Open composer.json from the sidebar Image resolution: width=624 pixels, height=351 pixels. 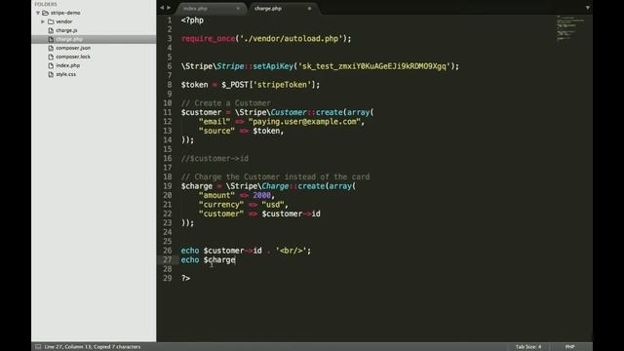pyautogui.click(x=73, y=48)
